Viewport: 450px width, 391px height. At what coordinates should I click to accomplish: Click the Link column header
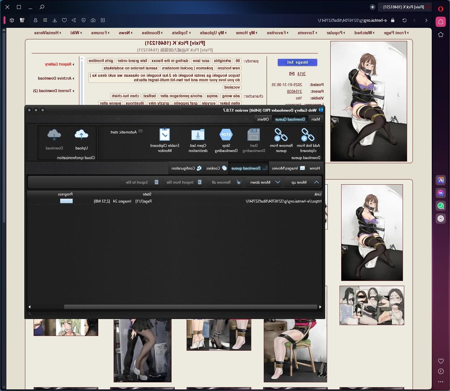tap(237, 194)
